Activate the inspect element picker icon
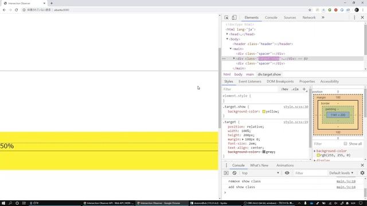The width and height of the screenshot is (367, 206). 227,18
